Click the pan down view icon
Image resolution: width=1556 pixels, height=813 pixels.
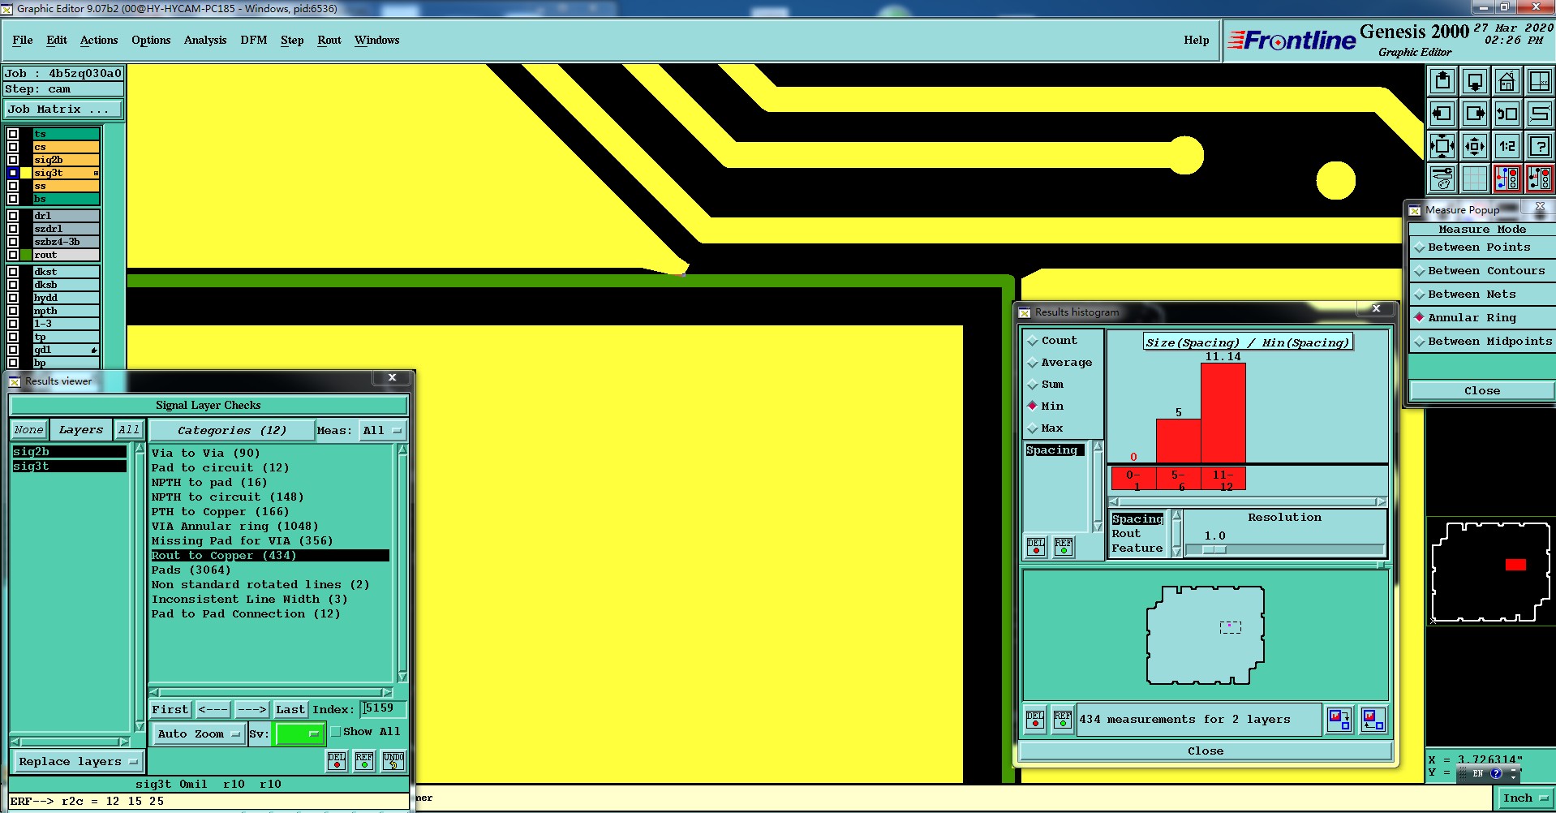pyautogui.click(x=1475, y=81)
